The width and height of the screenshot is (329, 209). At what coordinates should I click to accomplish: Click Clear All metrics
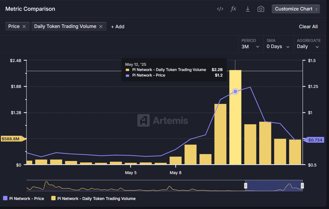click(x=308, y=26)
